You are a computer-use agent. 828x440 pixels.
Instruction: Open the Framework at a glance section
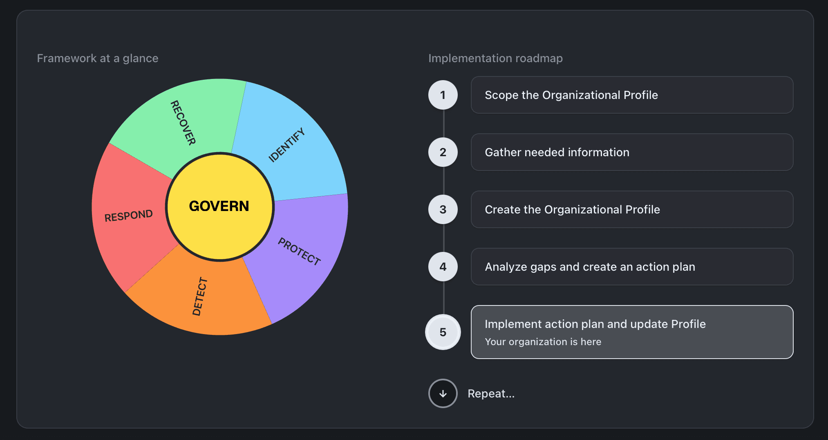click(98, 58)
